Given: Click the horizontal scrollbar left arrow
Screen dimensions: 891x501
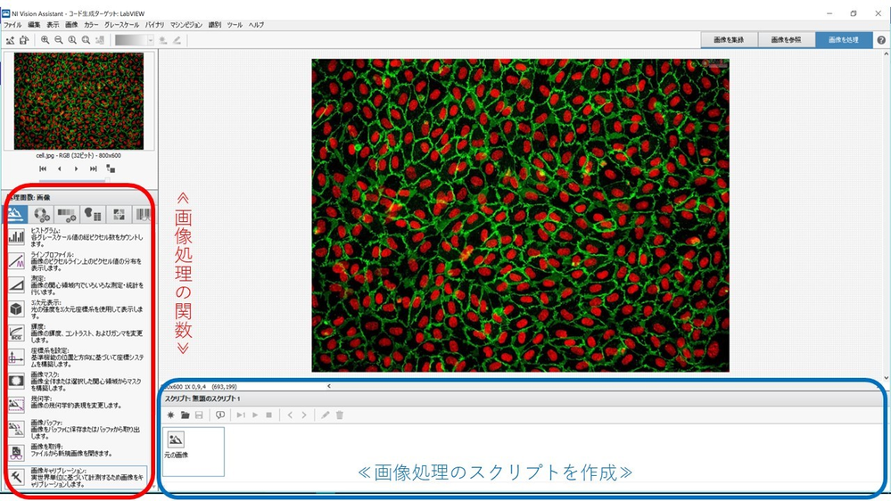Looking at the screenshot, I should tap(328, 386).
